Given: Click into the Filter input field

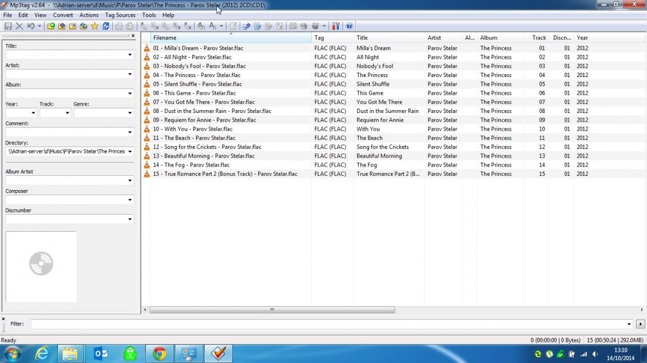Looking at the screenshot, I should tap(329, 324).
